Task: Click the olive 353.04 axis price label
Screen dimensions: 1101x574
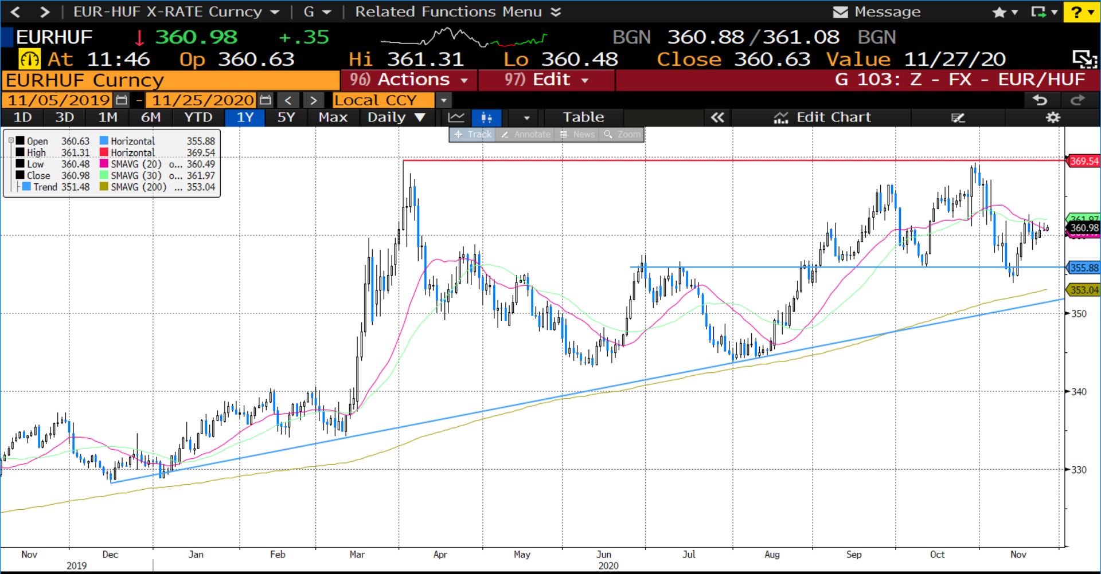Action: click(x=1083, y=290)
